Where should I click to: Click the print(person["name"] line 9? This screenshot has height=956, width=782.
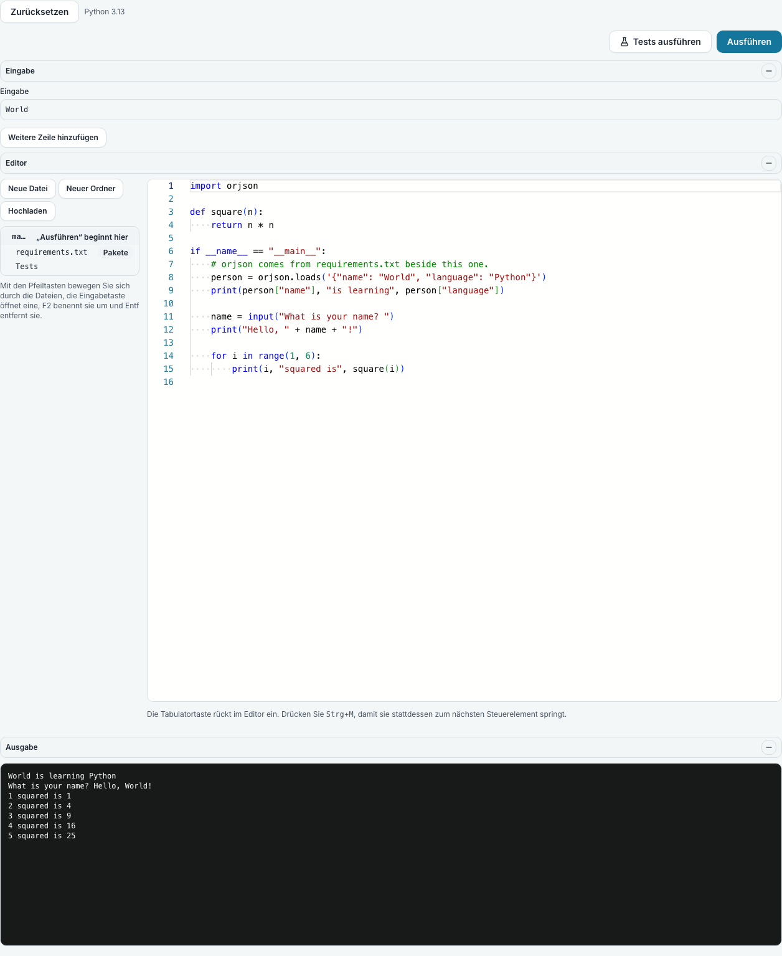357,290
